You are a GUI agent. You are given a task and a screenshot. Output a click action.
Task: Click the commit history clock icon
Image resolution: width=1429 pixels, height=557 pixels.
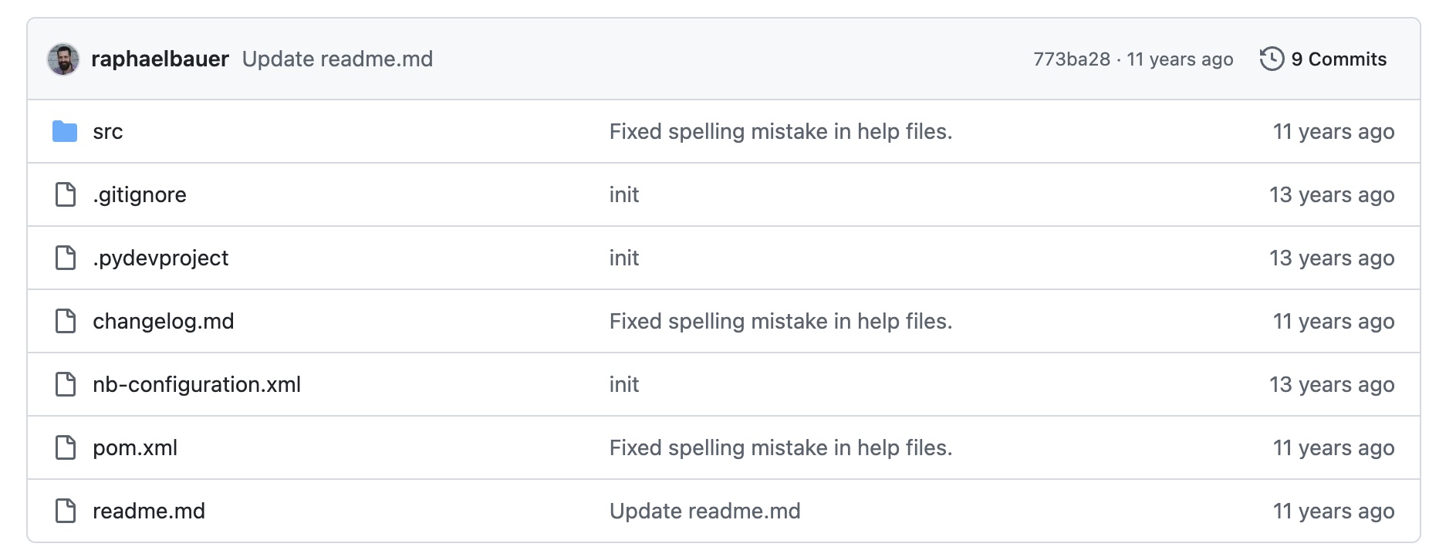tap(1272, 59)
